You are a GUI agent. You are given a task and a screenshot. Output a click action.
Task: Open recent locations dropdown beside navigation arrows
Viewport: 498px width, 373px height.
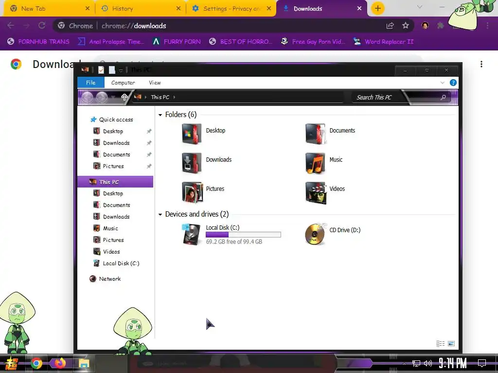click(113, 97)
